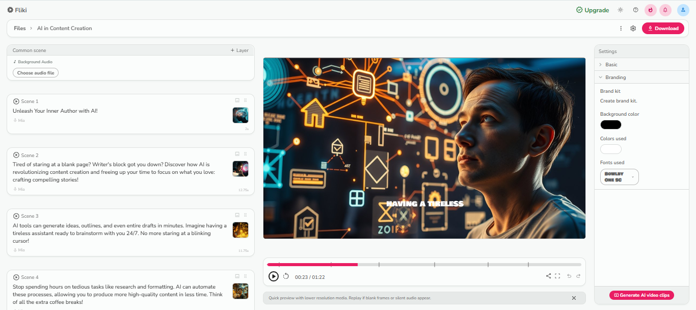Open the three-dot more options menu
The height and width of the screenshot is (310, 696).
(x=621, y=29)
